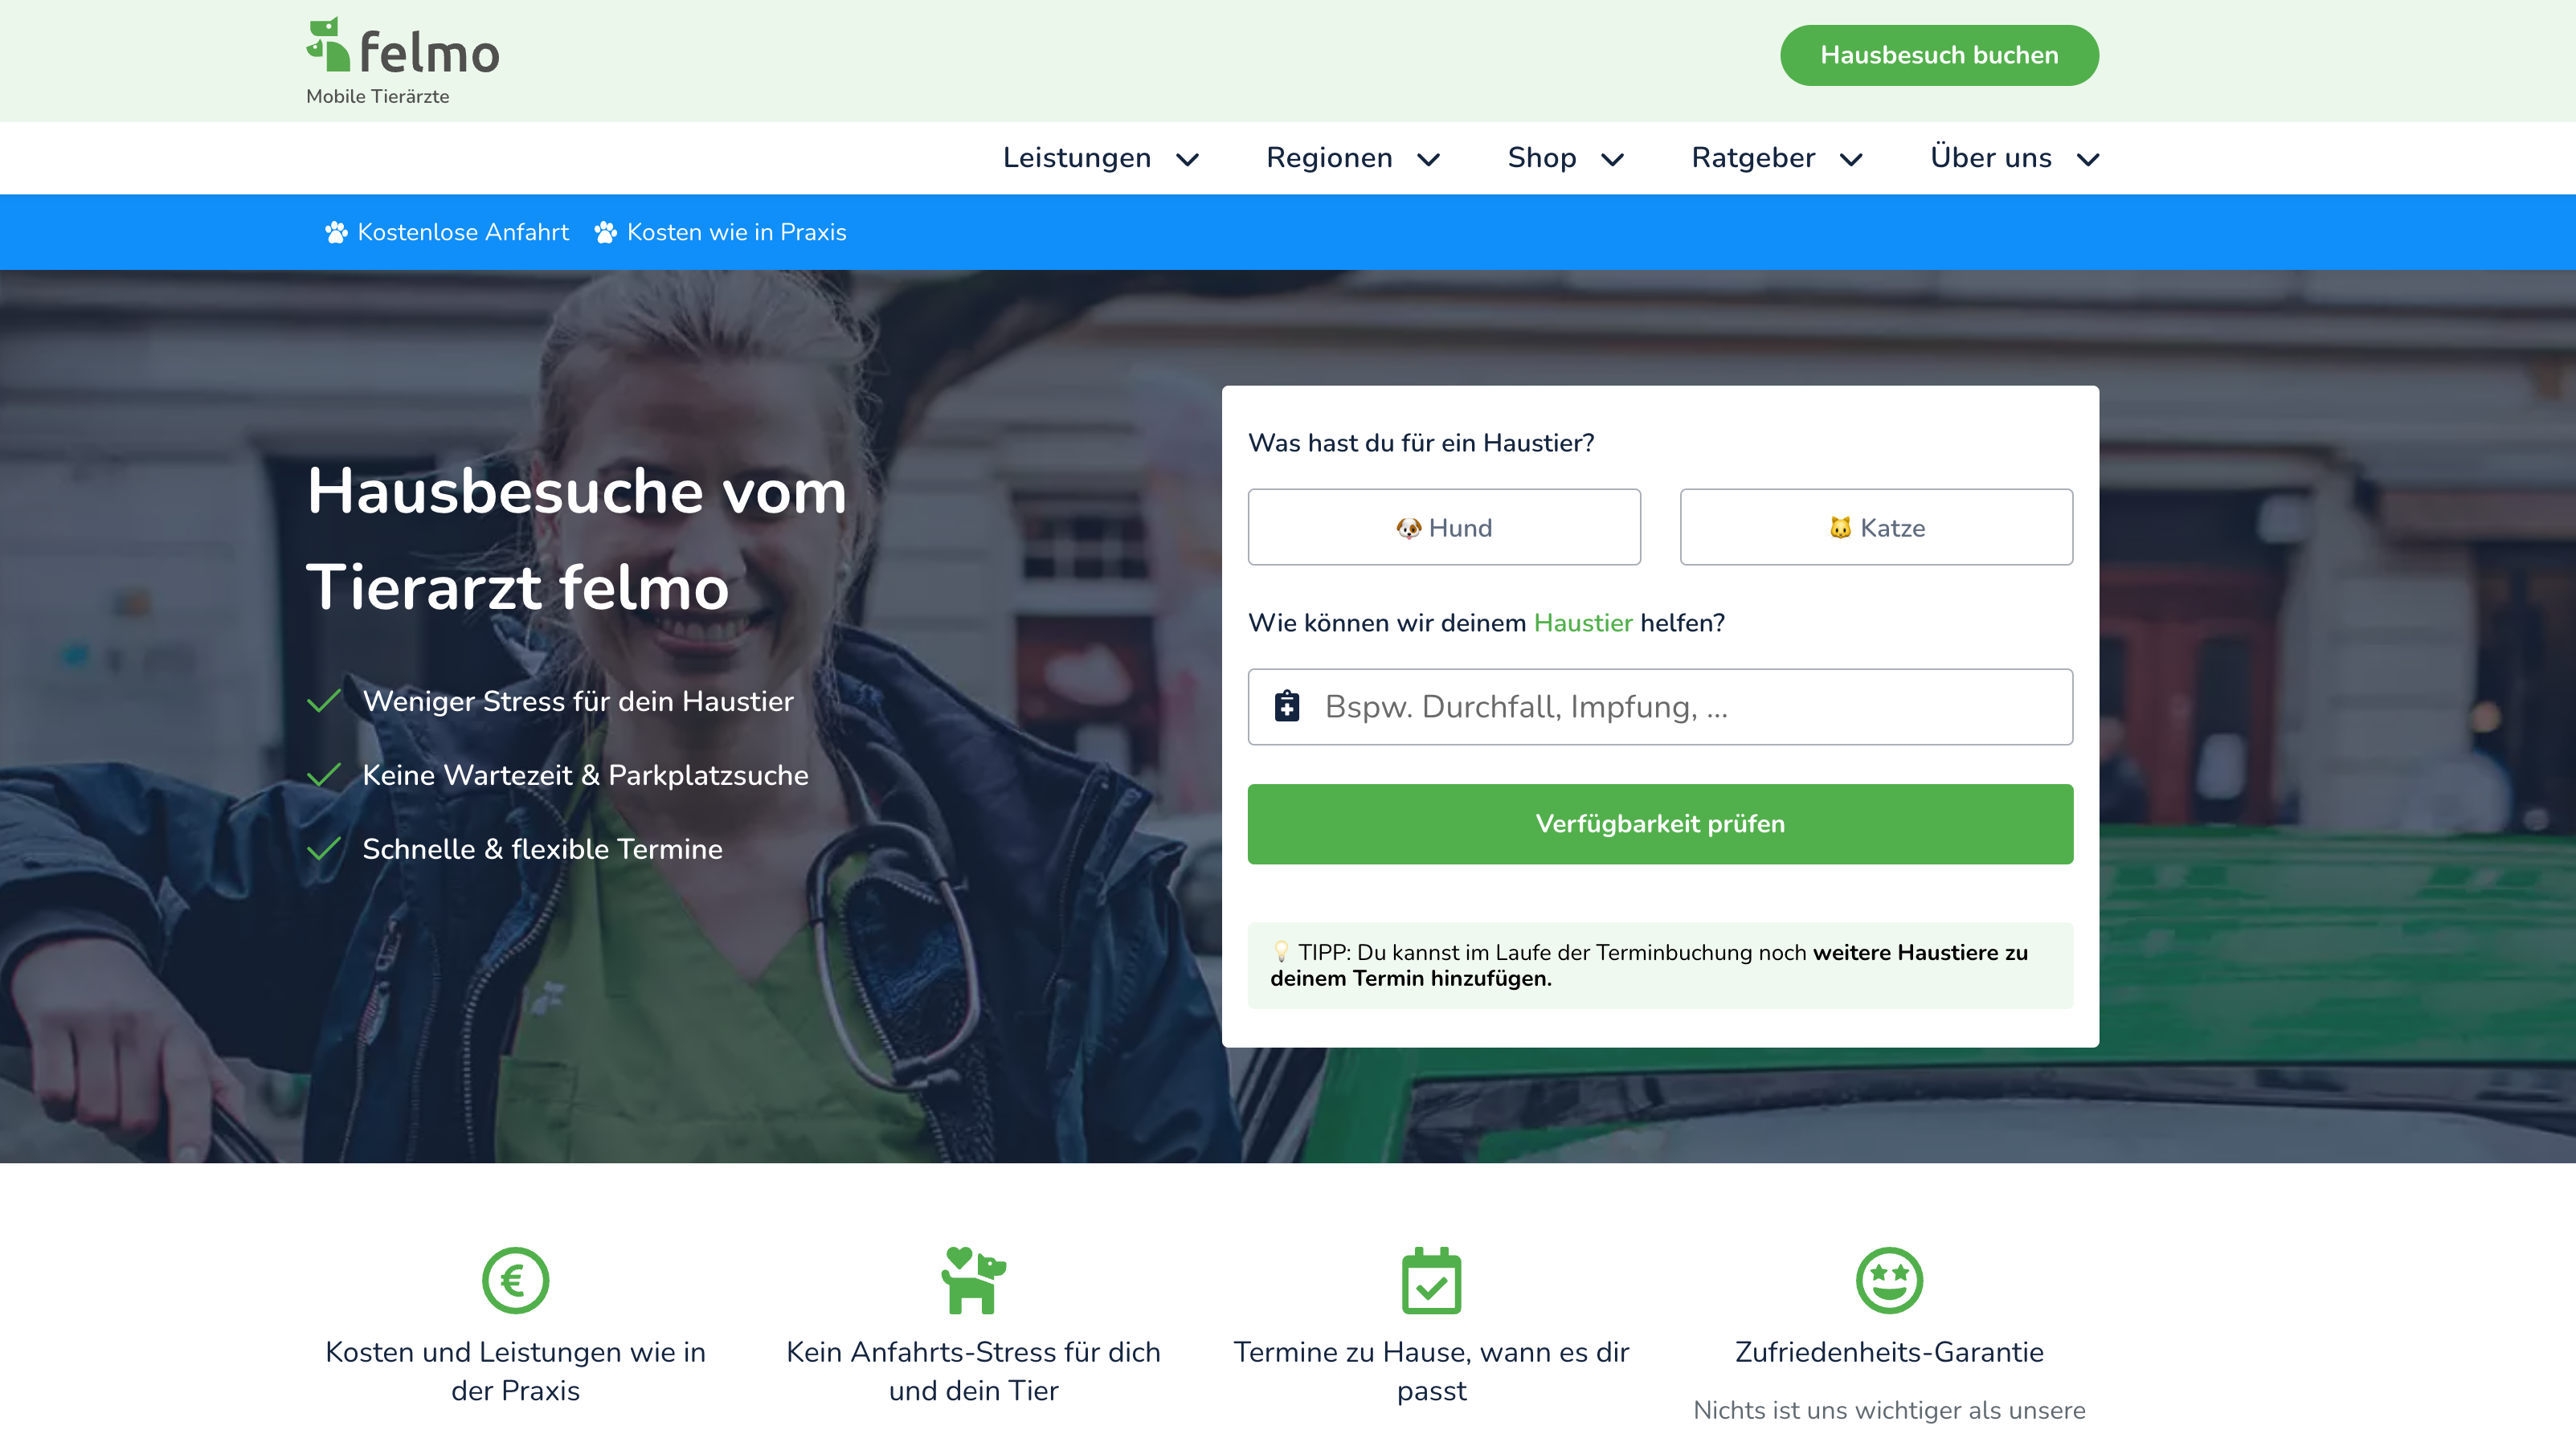This screenshot has height=1430, width=2576.
Task: Select Hund as pet type
Action: pyautogui.click(x=1443, y=527)
